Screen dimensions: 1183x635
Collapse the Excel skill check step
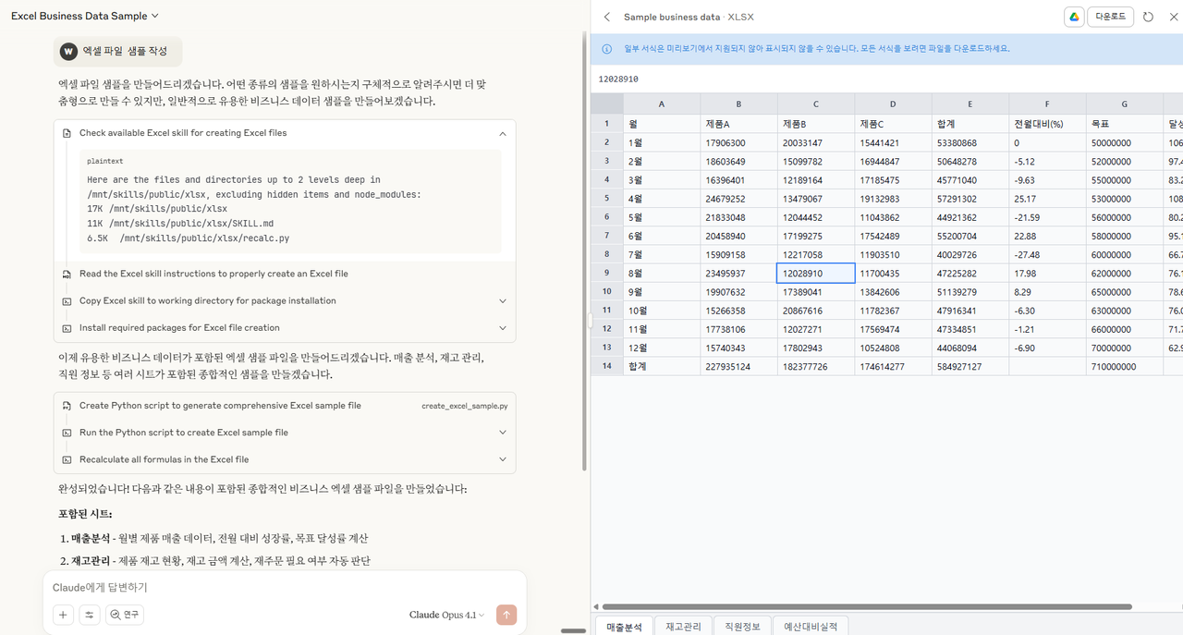point(502,133)
